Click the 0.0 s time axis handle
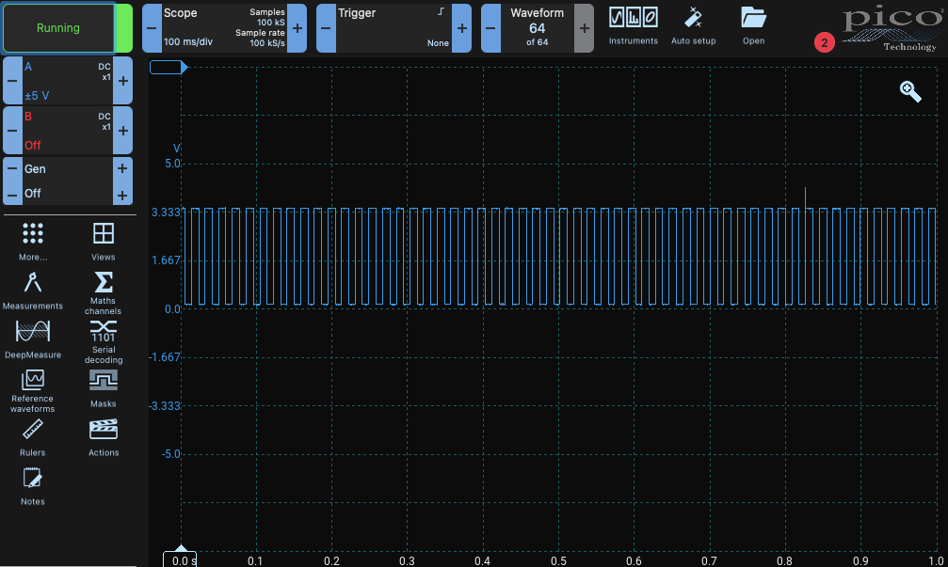The image size is (948, 567). coord(180,557)
